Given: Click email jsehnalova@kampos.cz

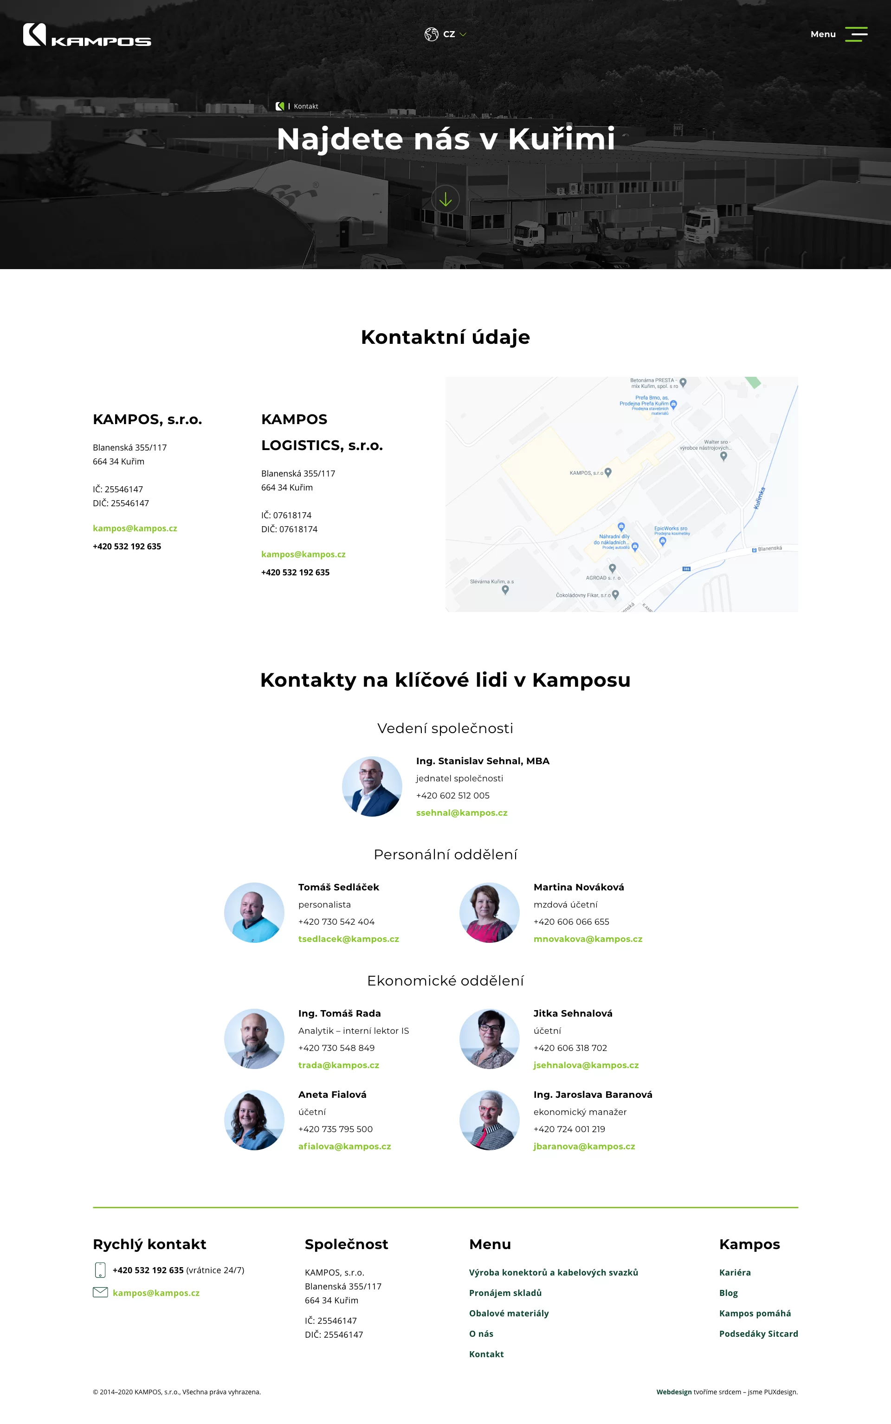Looking at the screenshot, I should click(x=586, y=1064).
